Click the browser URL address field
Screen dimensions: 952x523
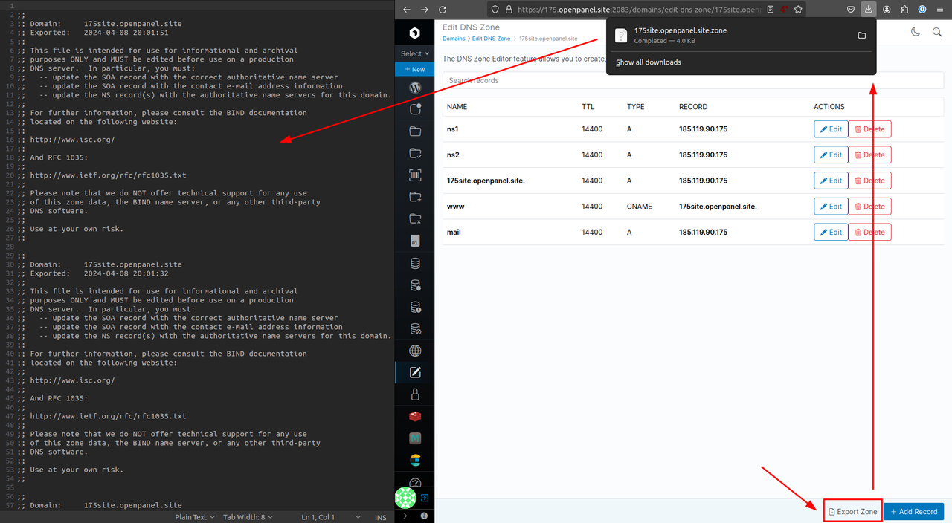pyautogui.click(x=640, y=10)
